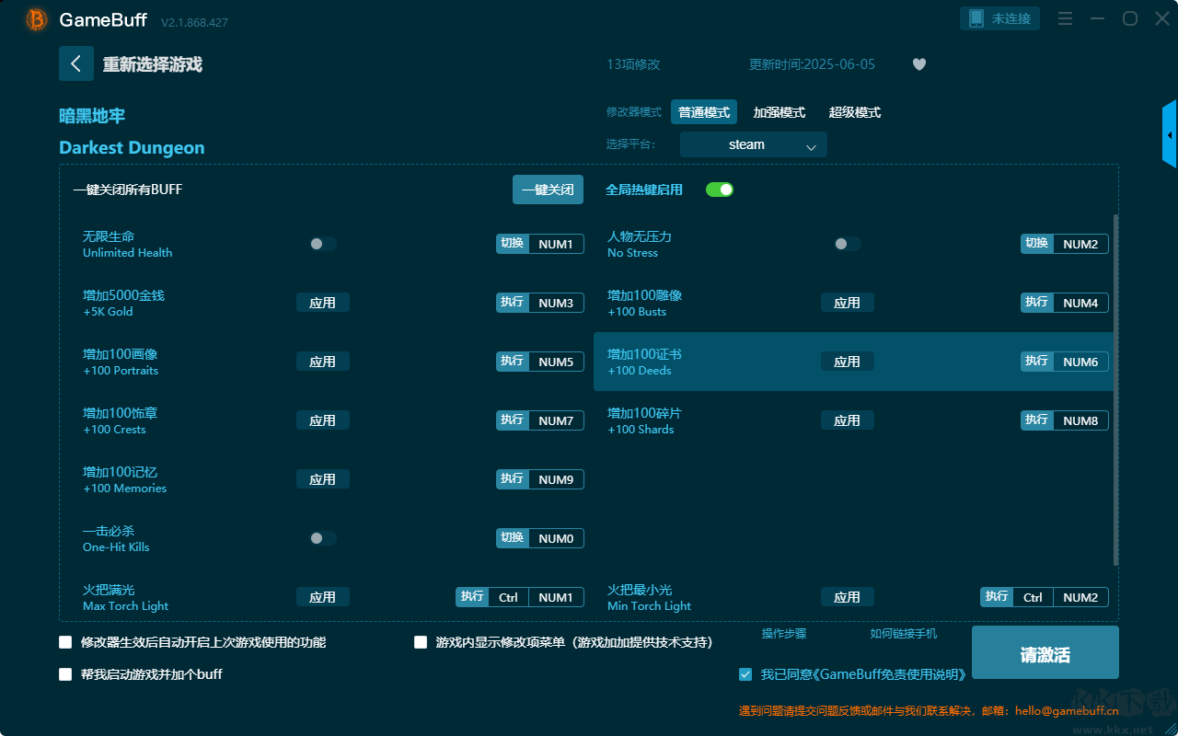Apply the +100 Portraits cheat

pyautogui.click(x=323, y=362)
